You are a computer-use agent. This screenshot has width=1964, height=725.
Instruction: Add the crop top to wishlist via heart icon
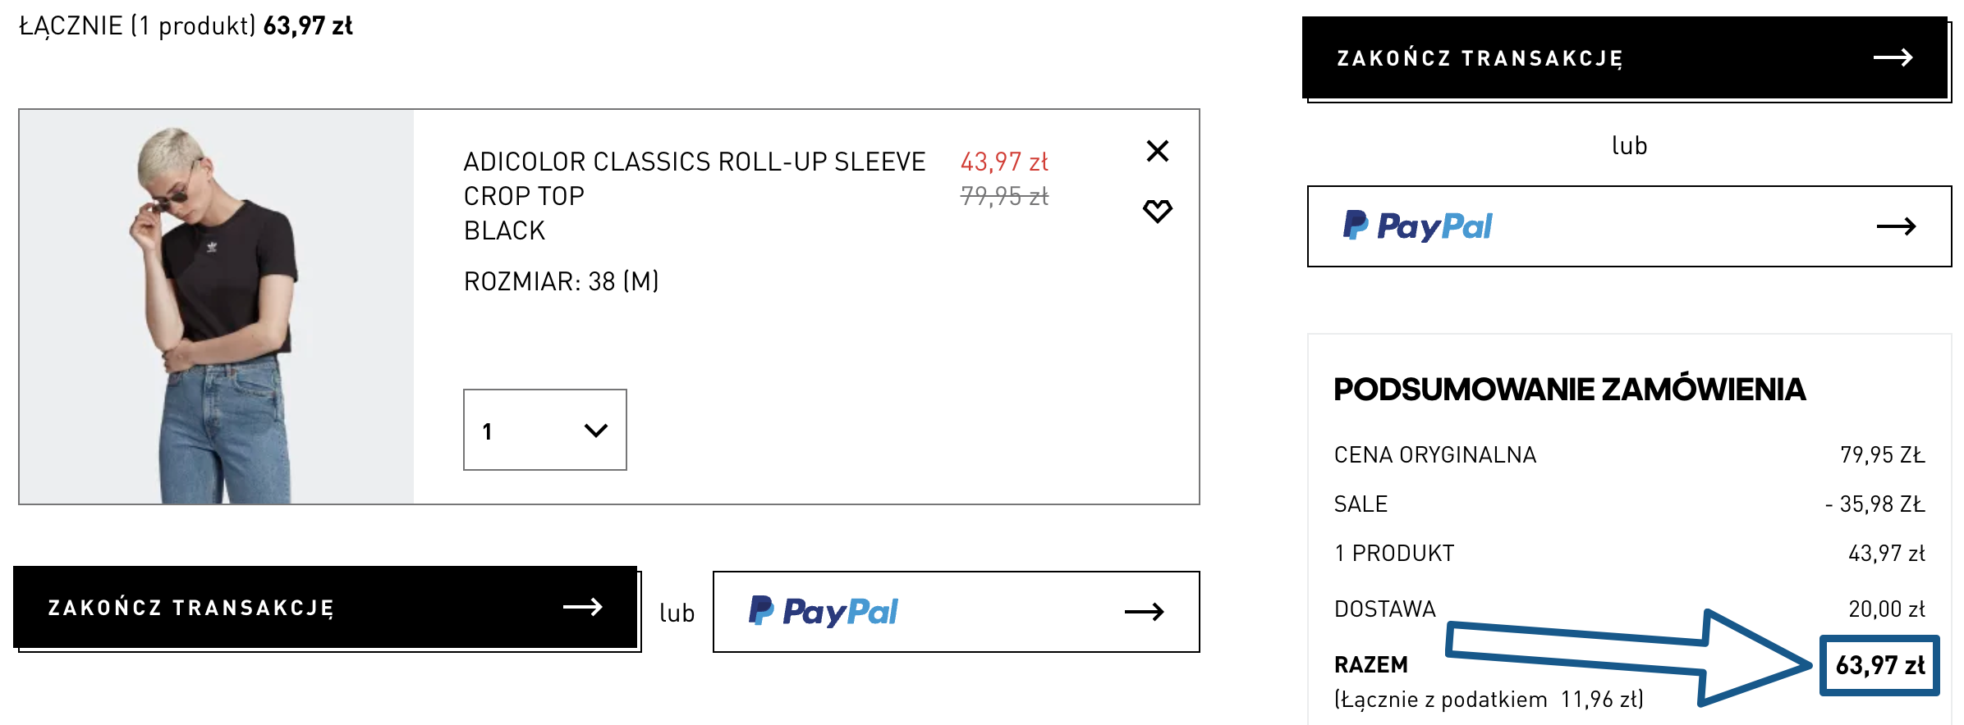[1158, 211]
